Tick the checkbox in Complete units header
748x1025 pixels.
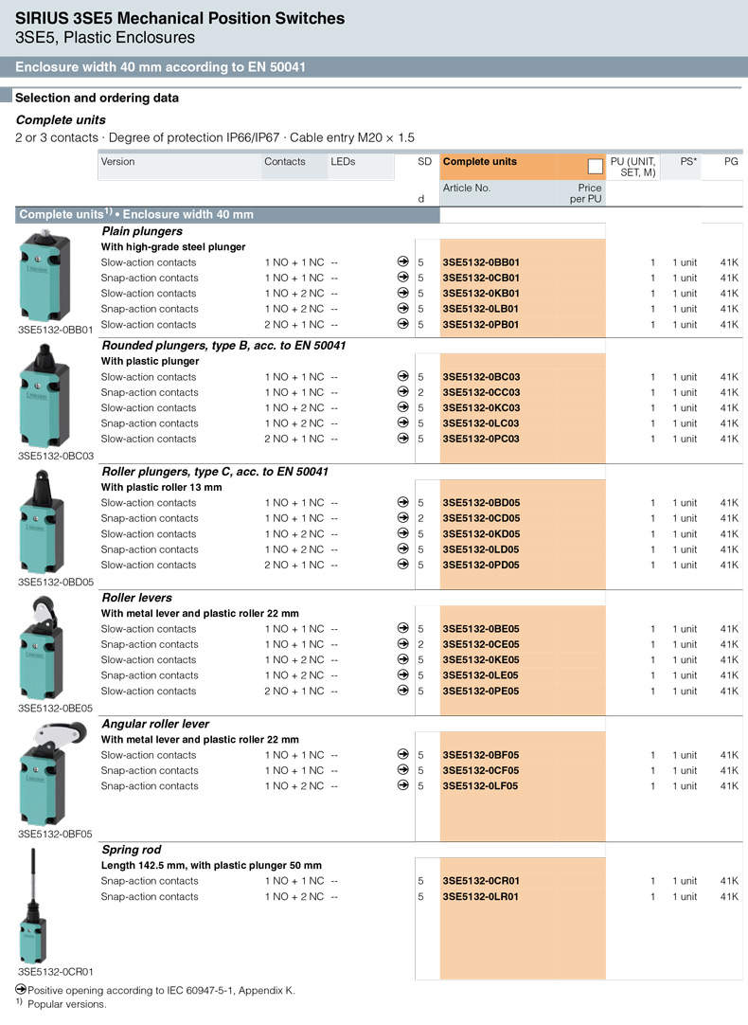(595, 167)
